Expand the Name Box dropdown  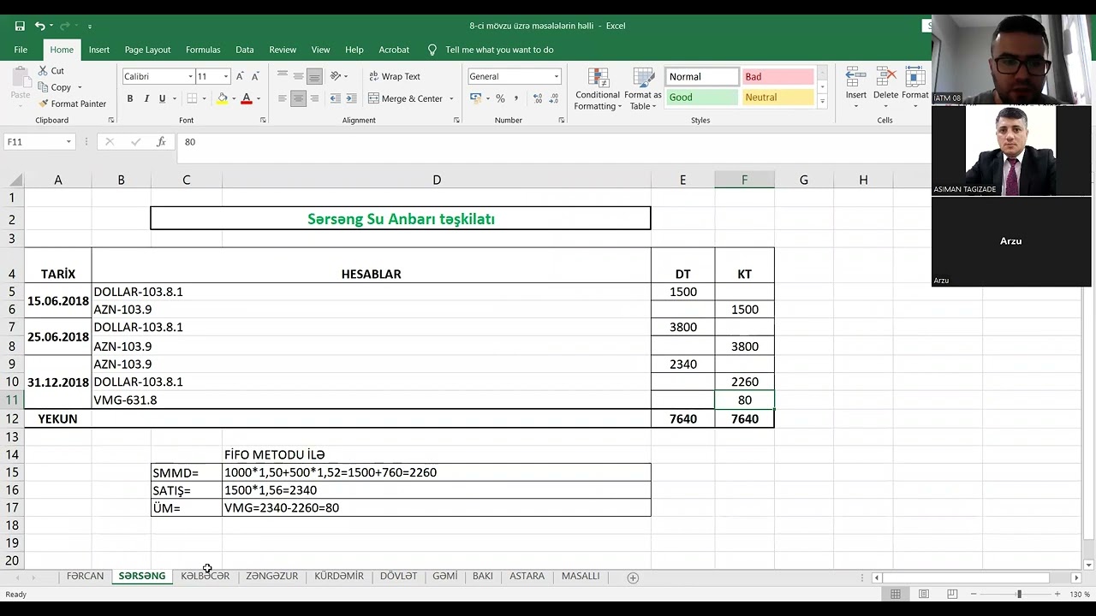pos(68,142)
